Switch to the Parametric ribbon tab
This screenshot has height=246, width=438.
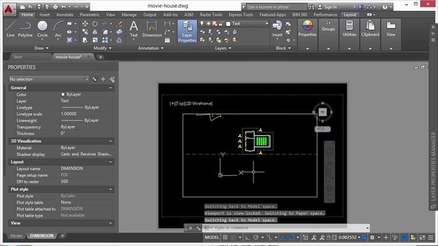coord(90,14)
